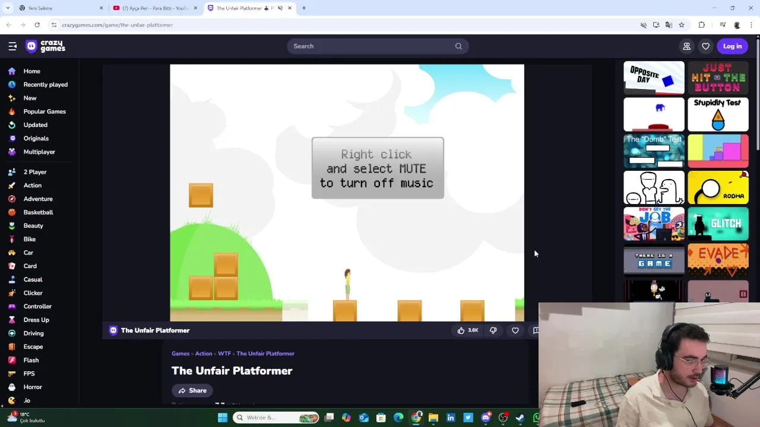The image size is (760, 427).
Task: Open the Rodha game thumbnail
Action: tap(718, 188)
